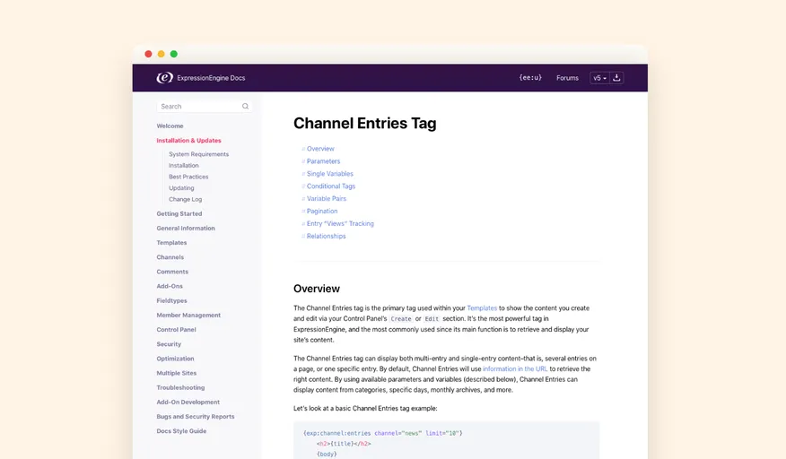
Task: Open the {ee:u} university link
Action: point(530,78)
